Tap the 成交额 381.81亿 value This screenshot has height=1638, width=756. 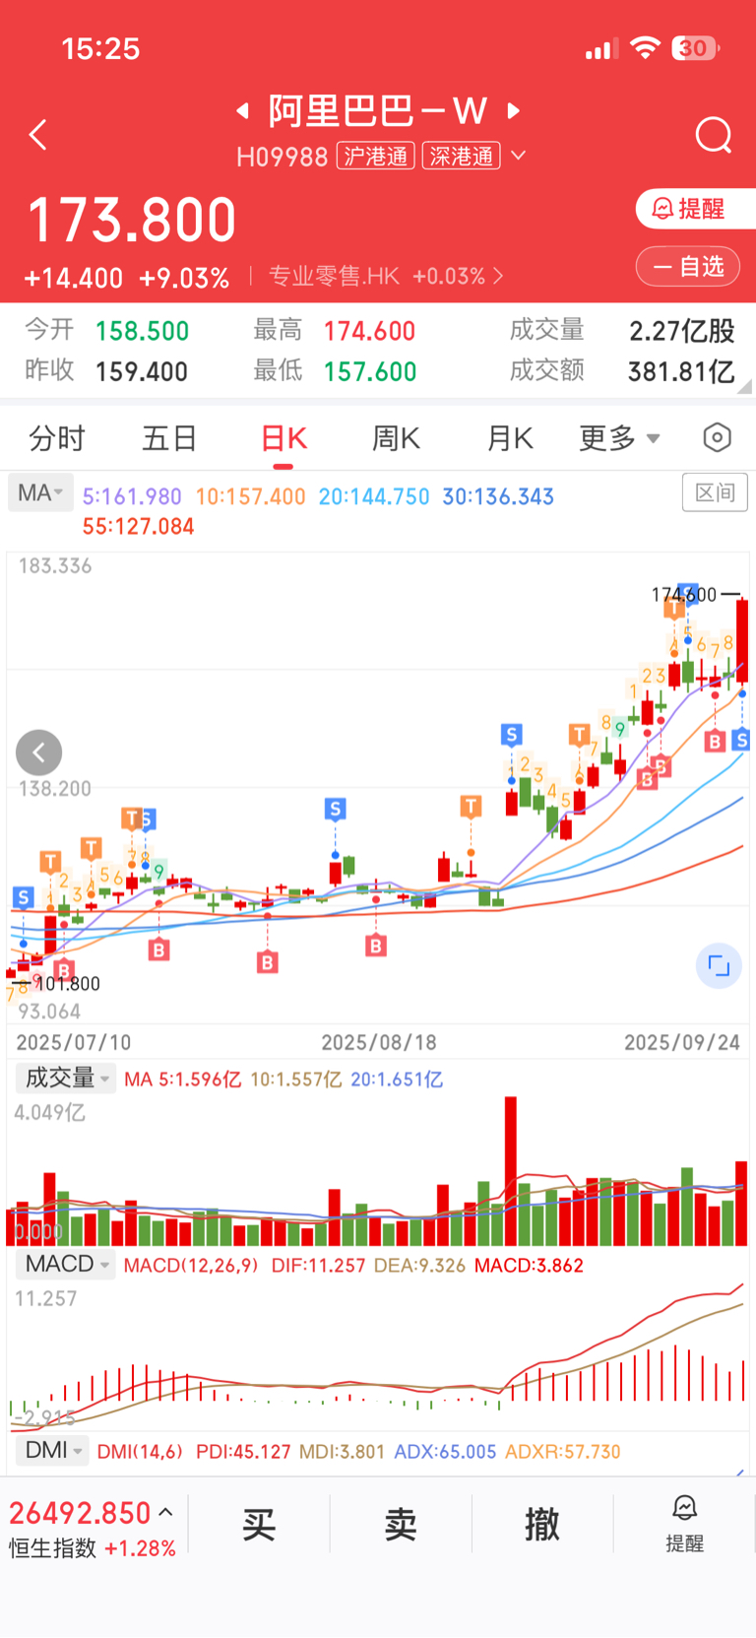click(x=681, y=371)
